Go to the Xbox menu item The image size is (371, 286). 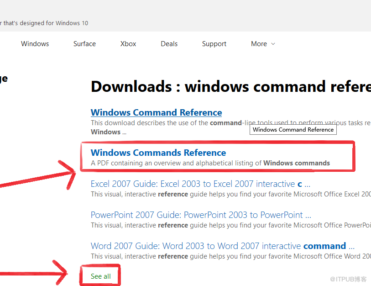[x=128, y=44]
